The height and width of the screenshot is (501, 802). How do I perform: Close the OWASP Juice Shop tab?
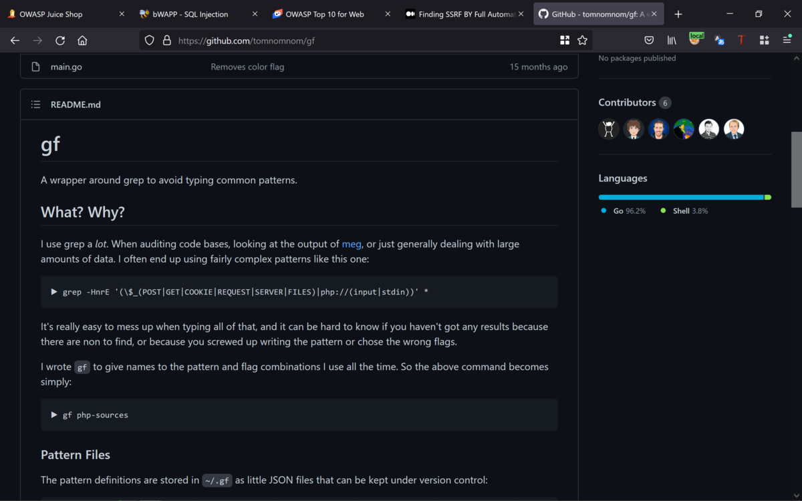click(x=122, y=14)
